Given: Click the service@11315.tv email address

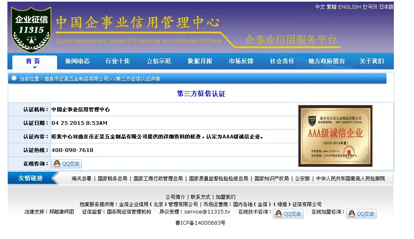Looking at the screenshot, I should click(x=207, y=212).
